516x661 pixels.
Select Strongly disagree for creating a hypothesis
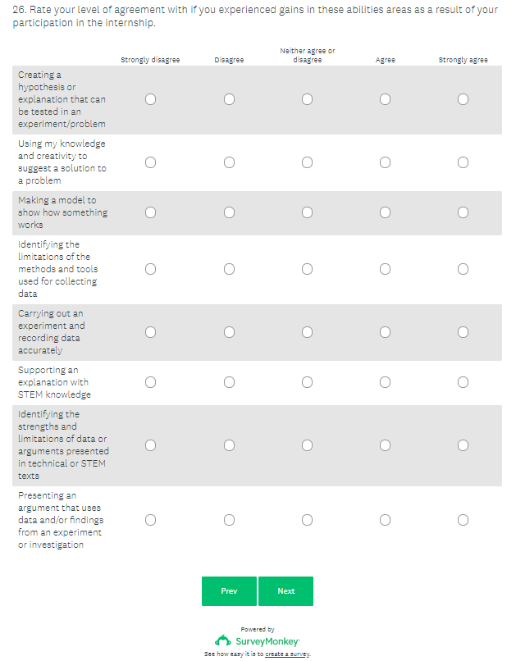(150, 99)
